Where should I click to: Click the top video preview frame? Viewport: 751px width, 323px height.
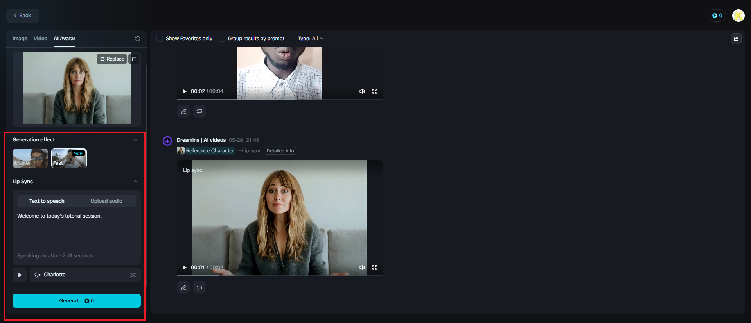click(x=280, y=73)
